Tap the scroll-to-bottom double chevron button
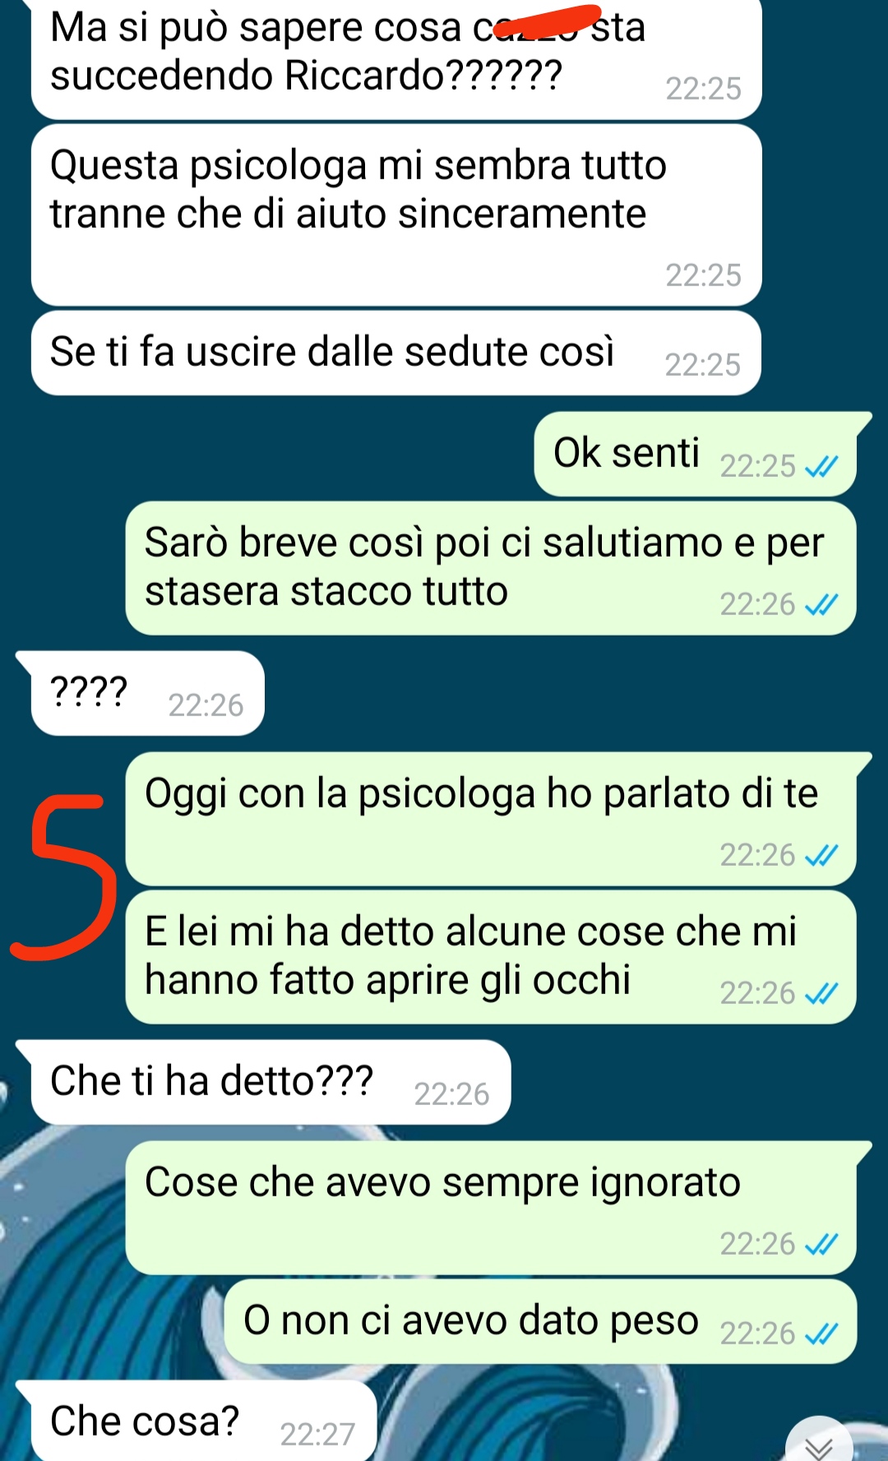The image size is (888, 1461). 819,1444
